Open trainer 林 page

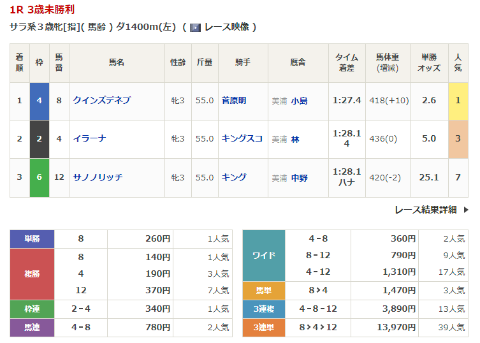[295, 139]
